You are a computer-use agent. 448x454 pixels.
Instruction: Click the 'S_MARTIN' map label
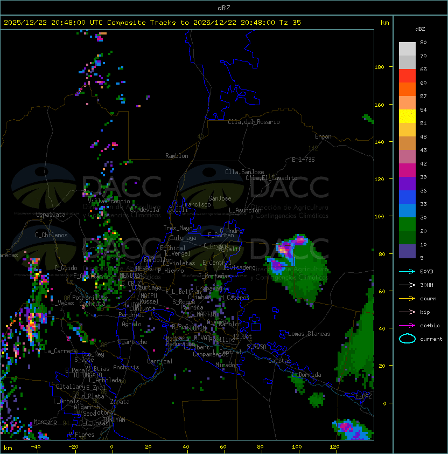point(204,314)
